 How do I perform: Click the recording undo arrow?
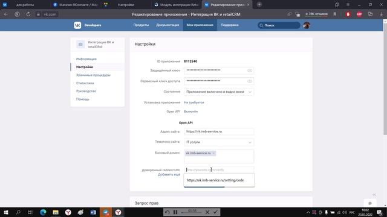167,212
